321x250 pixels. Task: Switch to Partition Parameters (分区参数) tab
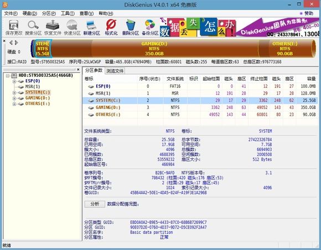pos(94,70)
